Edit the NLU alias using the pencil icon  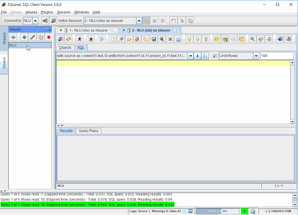32,37
